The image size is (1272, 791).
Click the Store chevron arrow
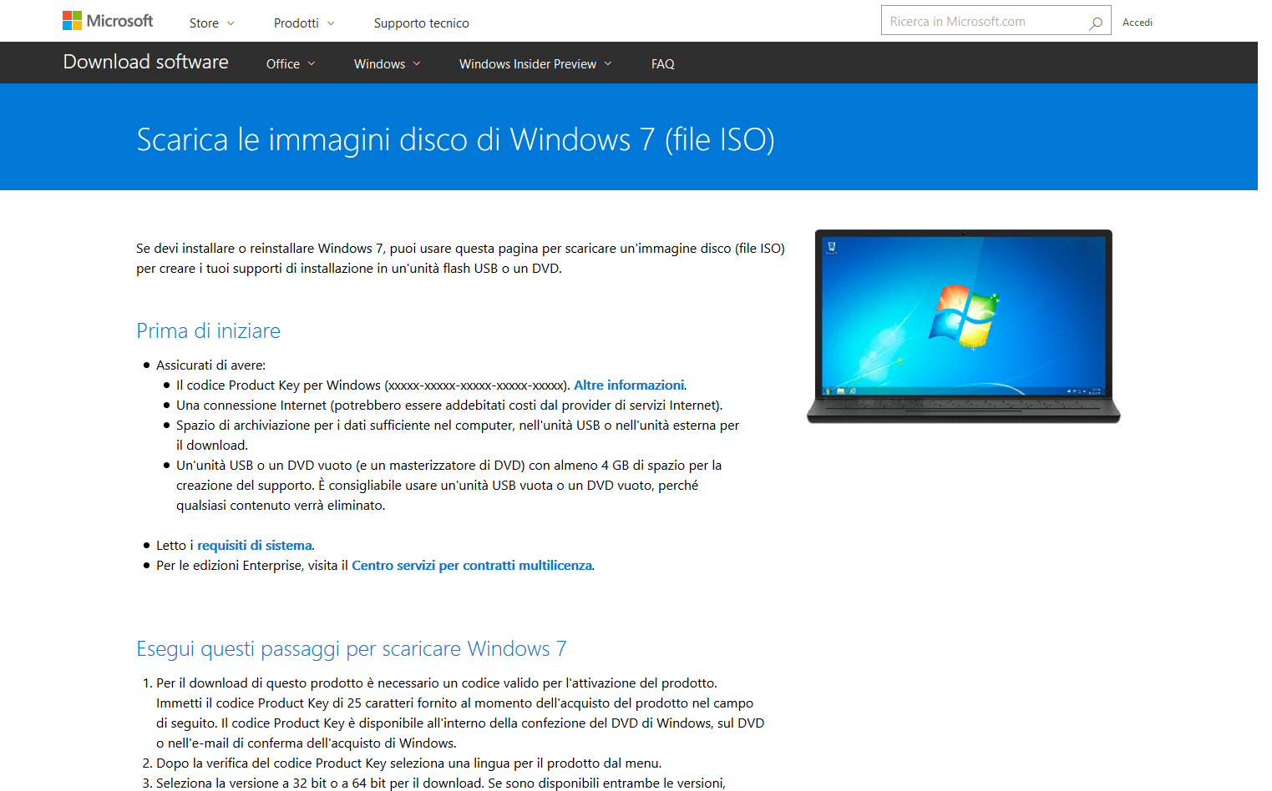point(231,23)
